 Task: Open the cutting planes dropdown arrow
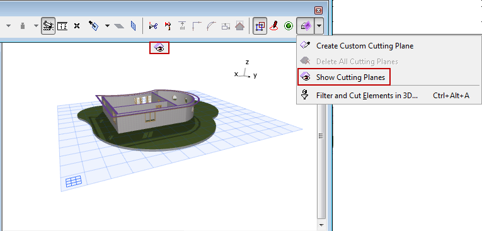pyautogui.click(x=319, y=26)
